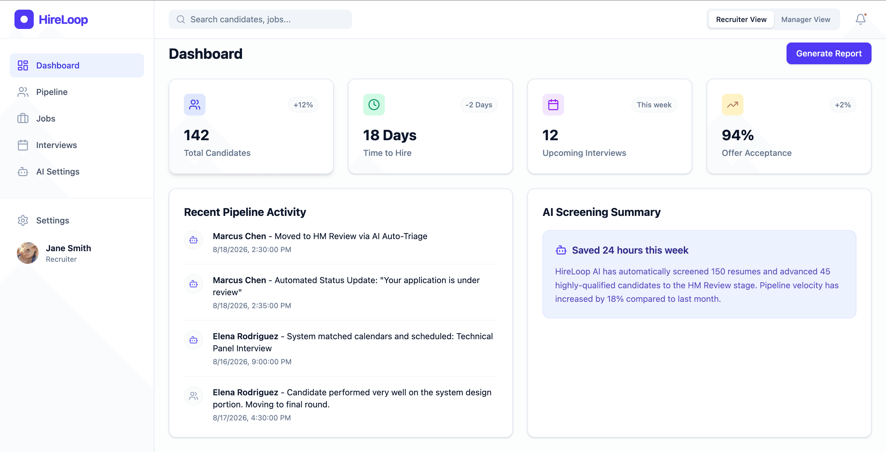The width and height of the screenshot is (886, 452).
Task: Click the -2 Days badge
Action: point(479,105)
